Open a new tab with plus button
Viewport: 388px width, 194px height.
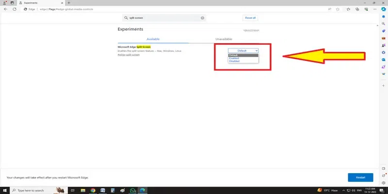[69, 3]
